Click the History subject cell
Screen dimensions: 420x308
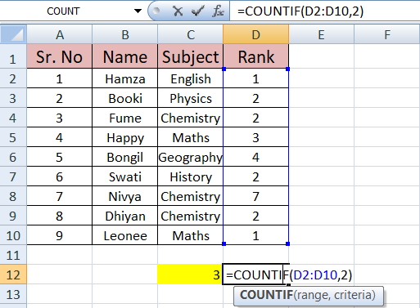(190, 176)
